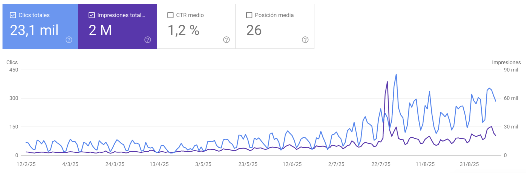
Task: Click the CTR medio help question mark
Action: pyautogui.click(x=226, y=40)
